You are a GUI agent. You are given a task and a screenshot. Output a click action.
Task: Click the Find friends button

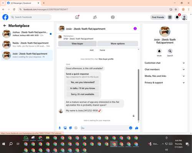pos(158,17)
